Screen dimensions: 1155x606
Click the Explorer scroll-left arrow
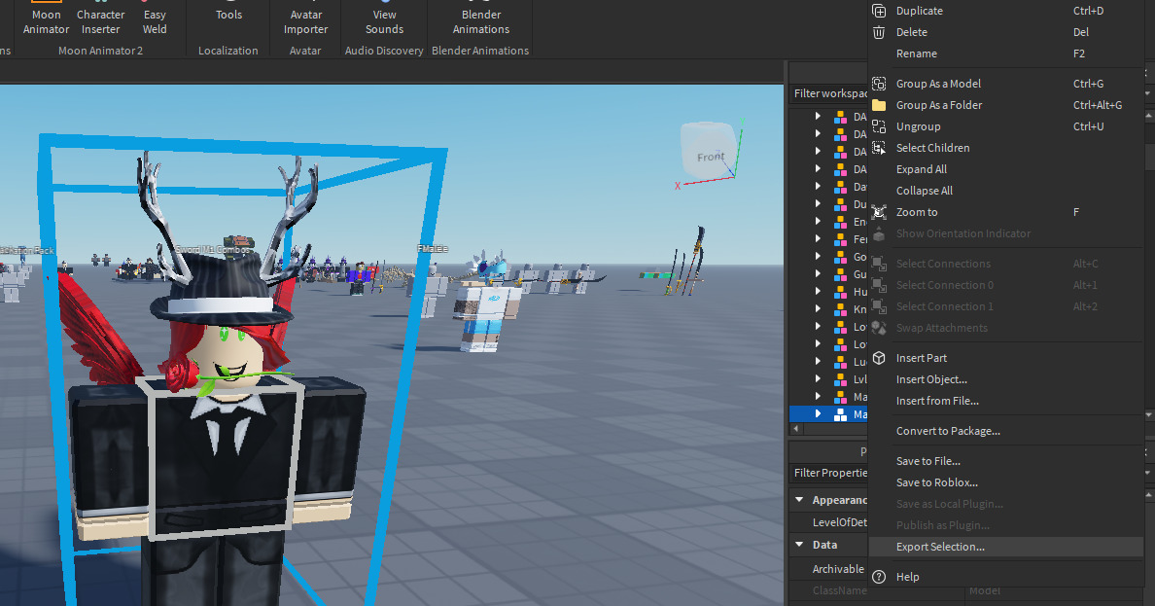coord(795,428)
